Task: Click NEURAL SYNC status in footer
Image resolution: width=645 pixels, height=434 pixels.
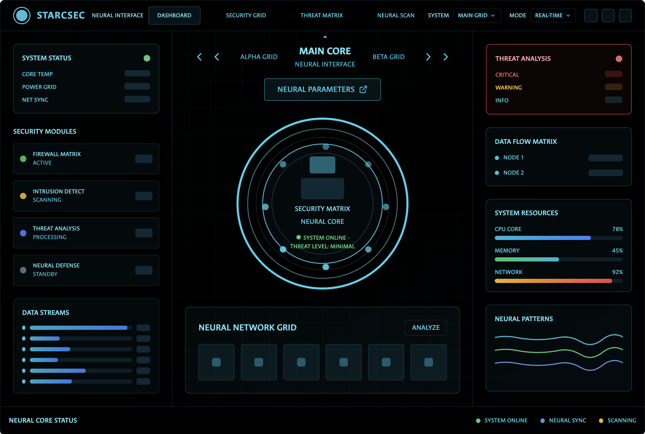Action: 563,421
